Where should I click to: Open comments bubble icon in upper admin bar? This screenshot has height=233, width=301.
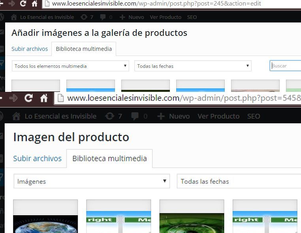(x=103, y=17)
